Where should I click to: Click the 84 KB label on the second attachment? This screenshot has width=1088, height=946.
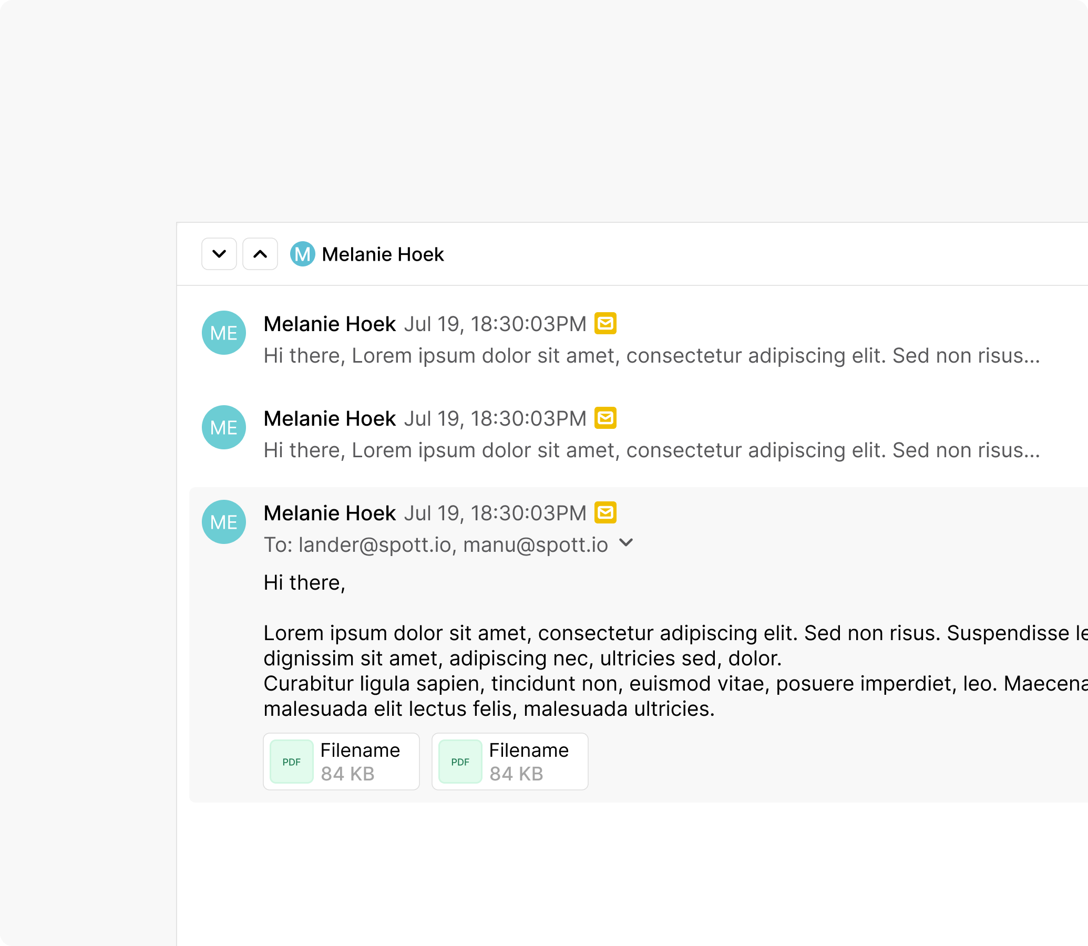pos(516,774)
